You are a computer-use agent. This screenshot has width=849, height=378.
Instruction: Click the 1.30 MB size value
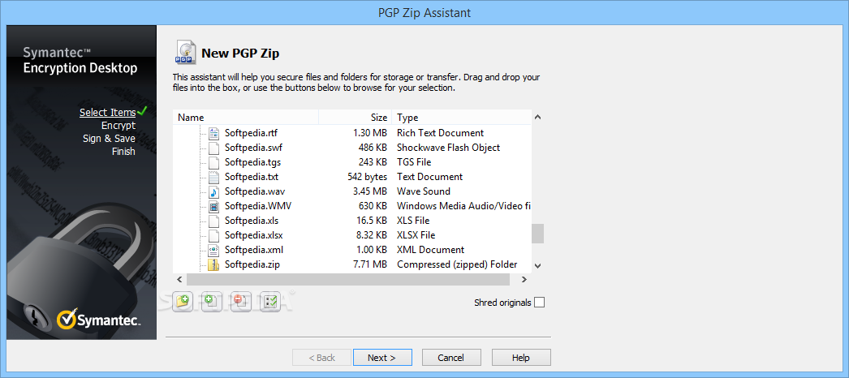[370, 133]
